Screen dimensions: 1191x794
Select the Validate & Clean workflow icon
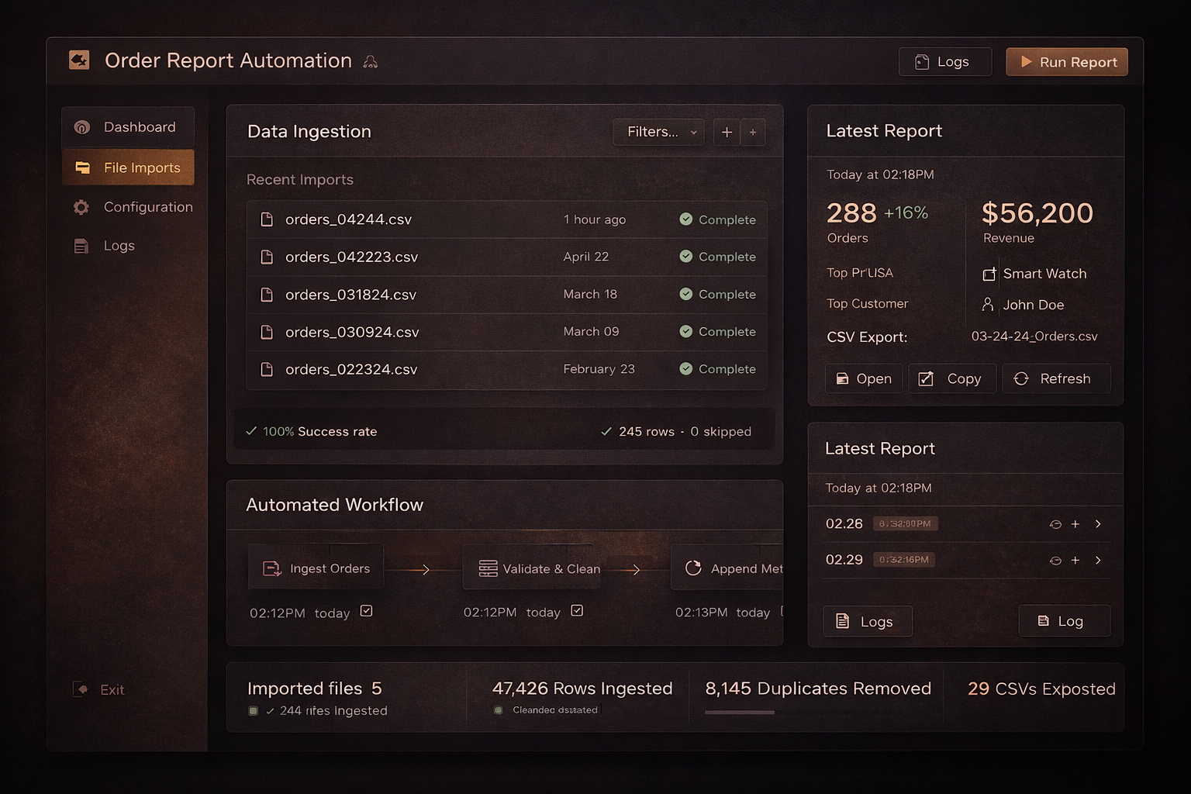488,568
